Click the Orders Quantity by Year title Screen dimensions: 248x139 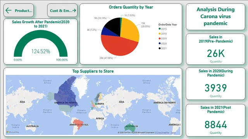pos(131,7)
